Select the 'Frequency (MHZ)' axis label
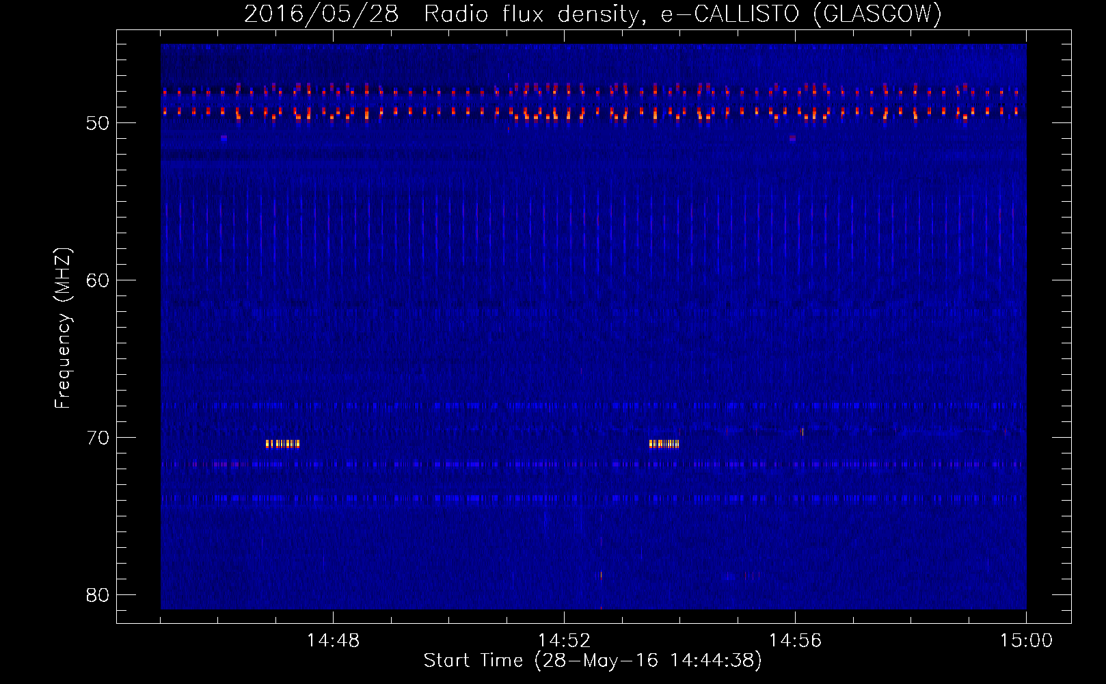This screenshot has width=1106, height=684. click(63, 328)
